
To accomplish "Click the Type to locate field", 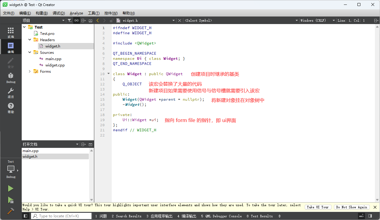I will pyautogui.click(x=61, y=216).
